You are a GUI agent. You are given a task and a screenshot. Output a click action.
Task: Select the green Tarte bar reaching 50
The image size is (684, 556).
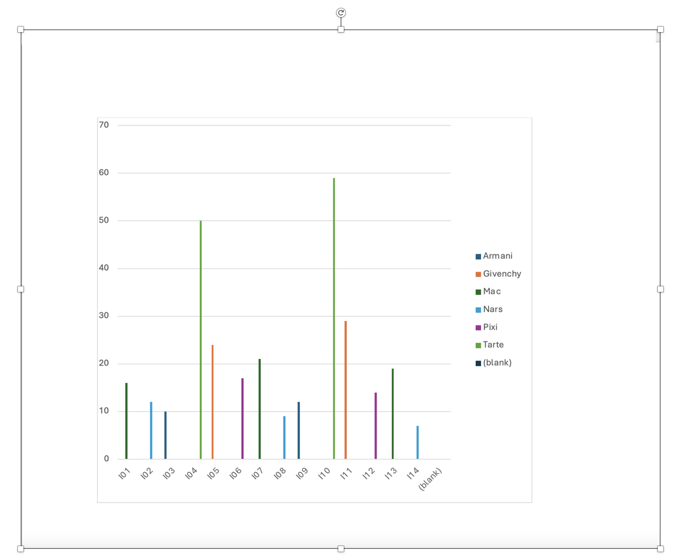coord(201,340)
